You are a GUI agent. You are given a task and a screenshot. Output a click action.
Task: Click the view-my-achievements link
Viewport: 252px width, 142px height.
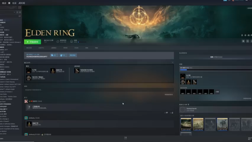[247, 98]
